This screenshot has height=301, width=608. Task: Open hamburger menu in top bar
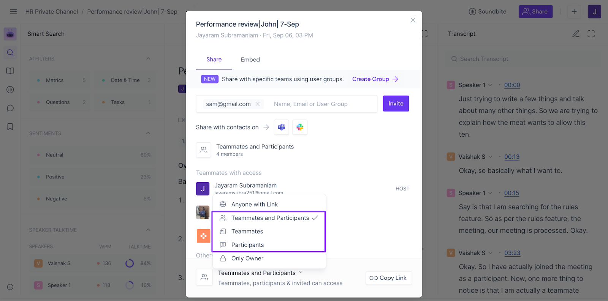(x=13, y=12)
